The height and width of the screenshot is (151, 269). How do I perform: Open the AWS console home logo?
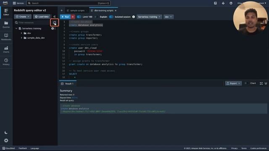(x=5, y=3)
